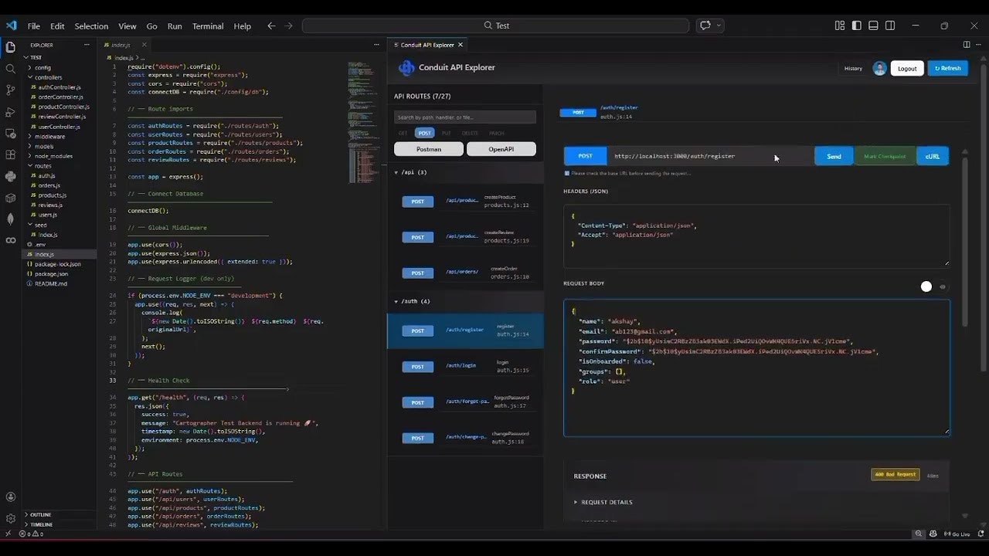The height and width of the screenshot is (556, 989).
Task: Click the route search input field
Action: (x=464, y=117)
